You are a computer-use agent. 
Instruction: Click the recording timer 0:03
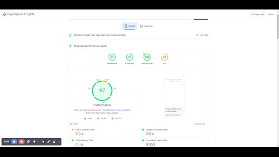7,141
